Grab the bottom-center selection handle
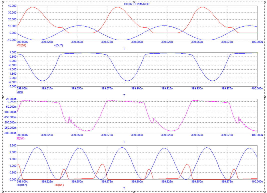 [x=134, y=192]
